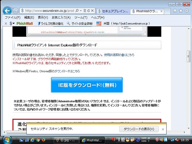Click the securebrain.co.jp URL address field
Screen dimensions: 192x144
[x=49, y=11]
